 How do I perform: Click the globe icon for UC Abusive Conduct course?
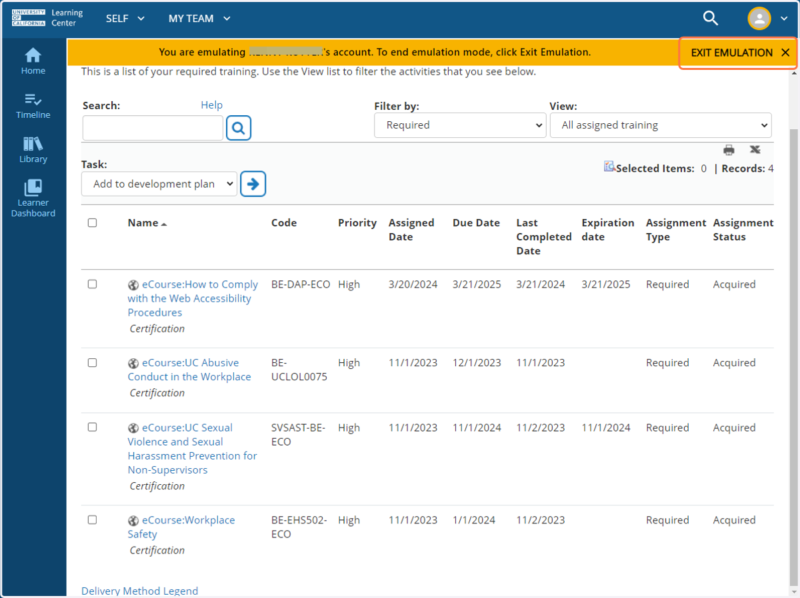[133, 364]
